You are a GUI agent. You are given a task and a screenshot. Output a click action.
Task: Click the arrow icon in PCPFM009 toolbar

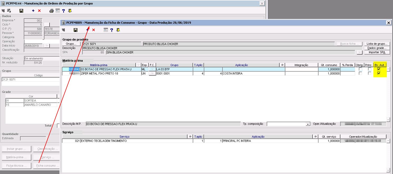[63, 30]
